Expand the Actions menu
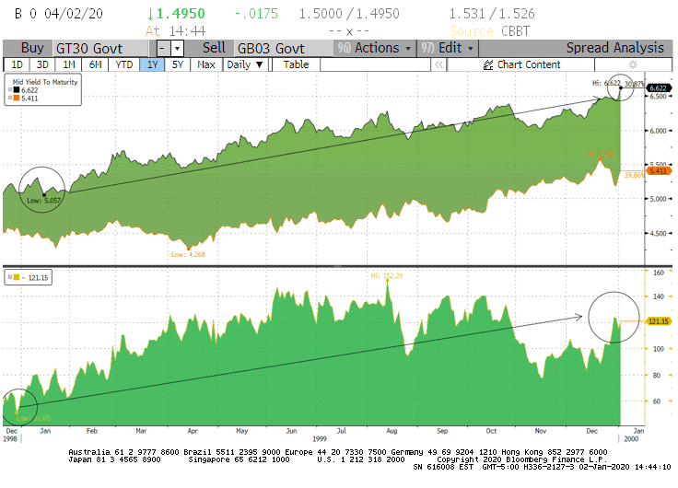 pyautogui.click(x=376, y=48)
